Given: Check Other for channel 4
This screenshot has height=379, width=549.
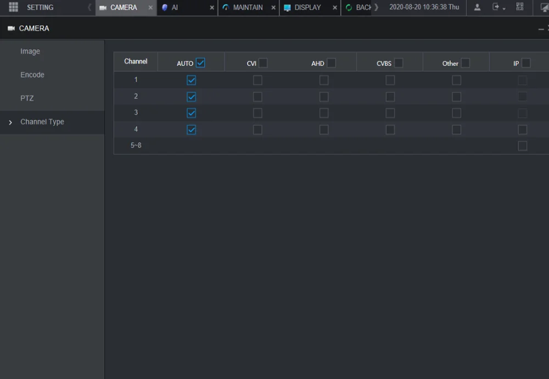Looking at the screenshot, I should tap(457, 130).
